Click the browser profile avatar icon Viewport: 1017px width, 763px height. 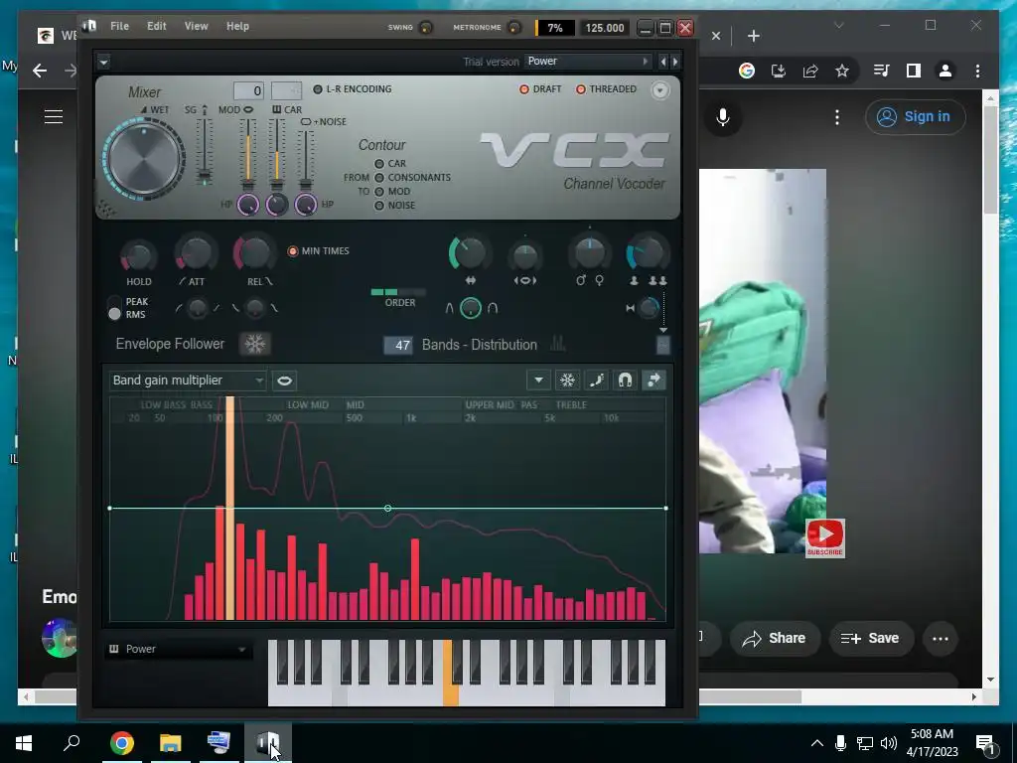pos(945,71)
